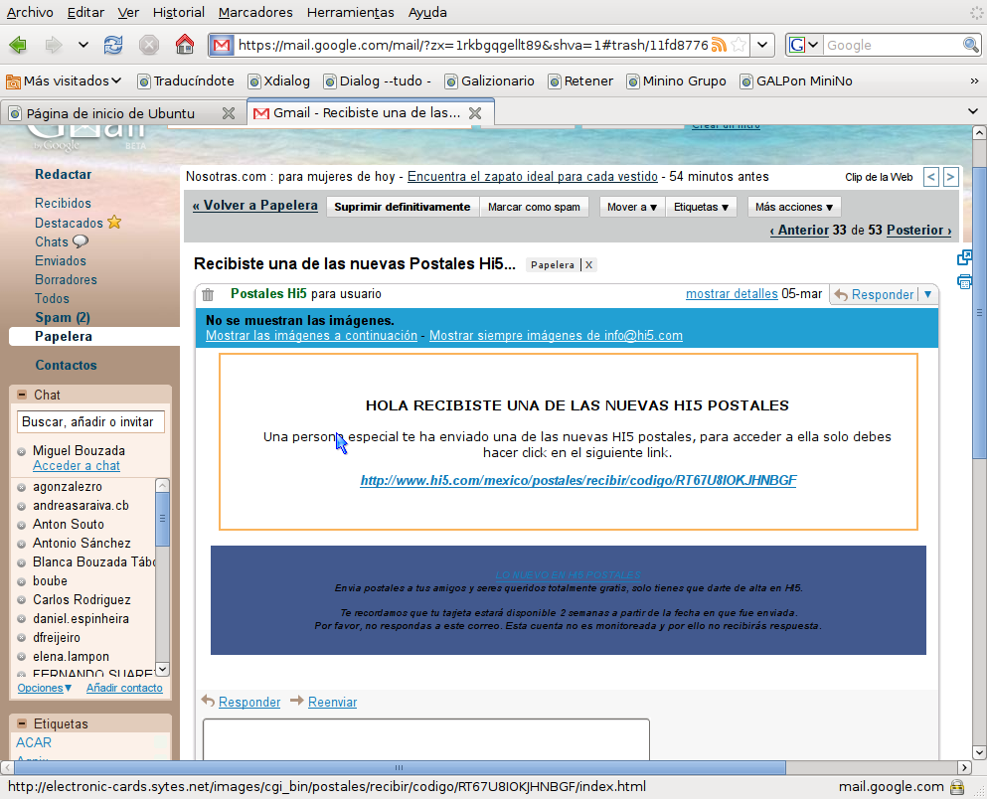The height and width of the screenshot is (799, 987).
Task: Open the Galizionario bookmark
Action: pyautogui.click(x=490, y=80)
